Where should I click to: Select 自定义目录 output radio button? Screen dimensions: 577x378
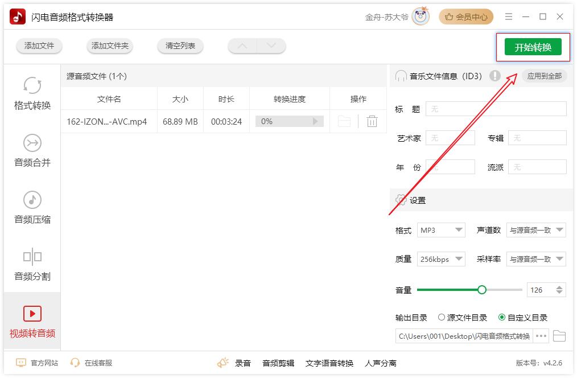coord(501,318)
